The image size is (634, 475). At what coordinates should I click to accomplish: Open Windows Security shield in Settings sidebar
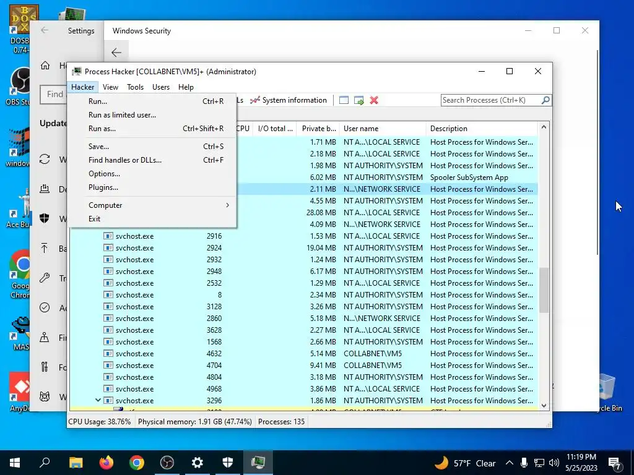pos(45,218)
